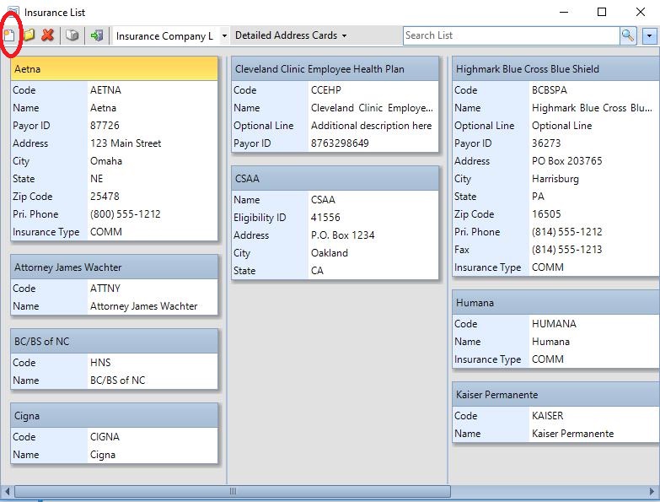Click Aetna phone (800) 555-1212
The height and width of the screenshot is (502, 660).
click(126, 214)
